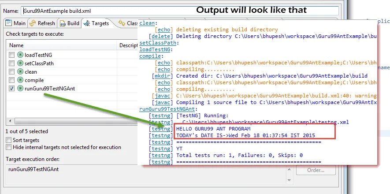Open the Refresh tab
The image size is (390, 194).
click(x=42, y=23)
